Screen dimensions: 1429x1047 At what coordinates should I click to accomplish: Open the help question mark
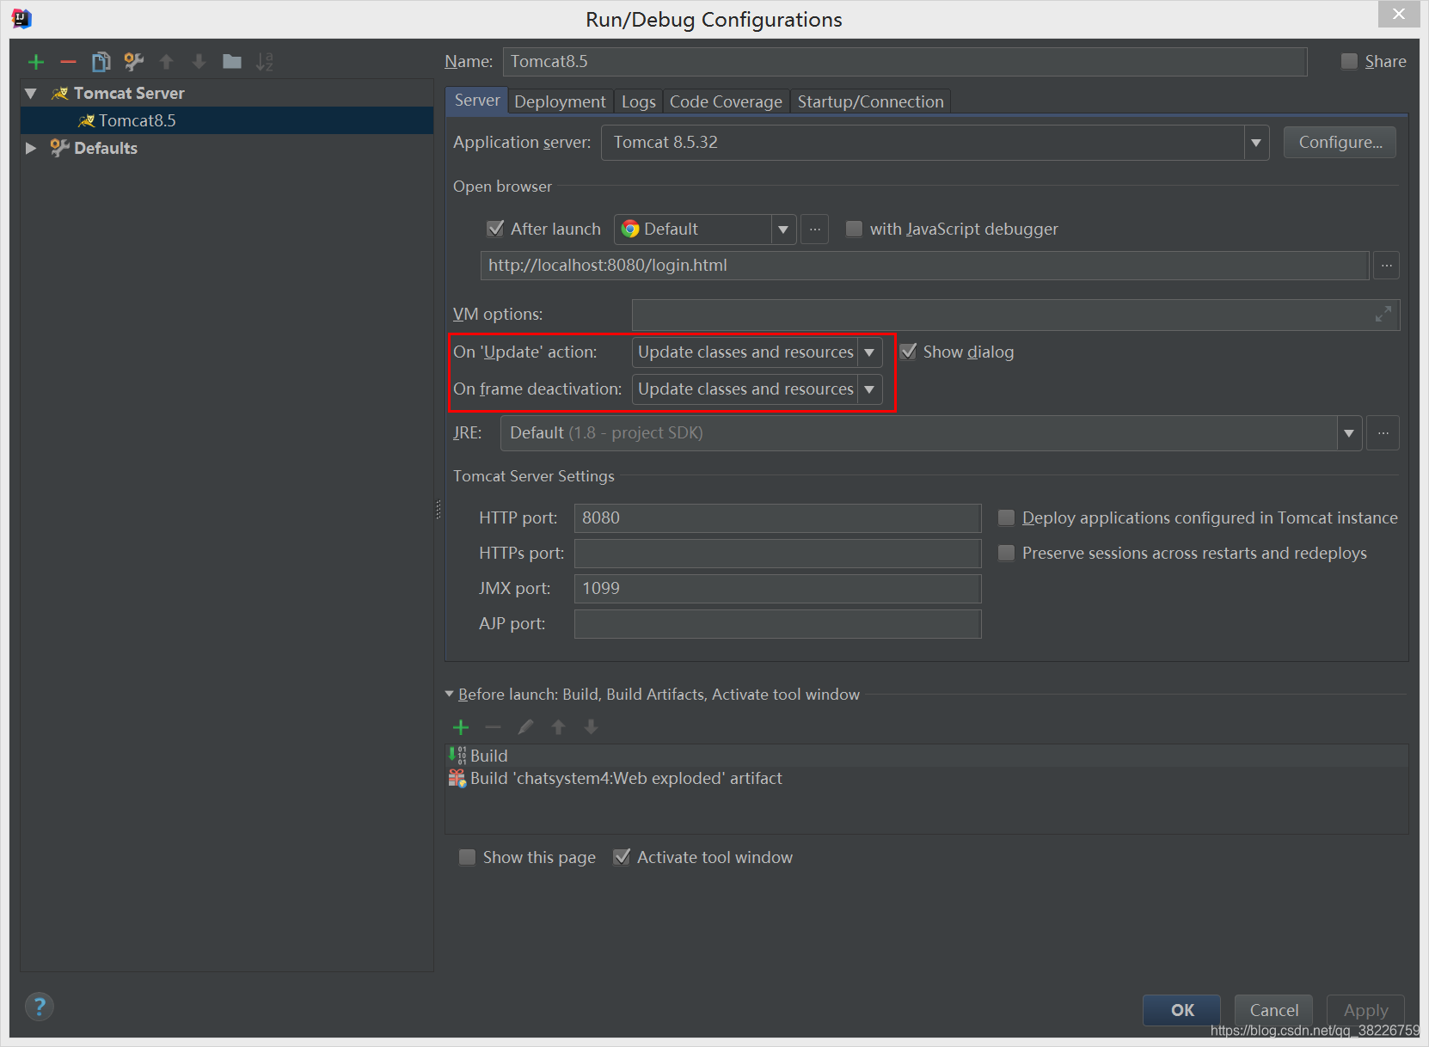pyautogui.click(x=40, y=1007)
